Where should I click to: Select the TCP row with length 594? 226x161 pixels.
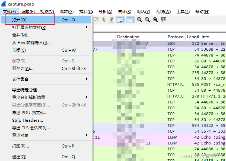point(159,125)
